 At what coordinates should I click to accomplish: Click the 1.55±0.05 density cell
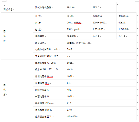tap(103, 29)
